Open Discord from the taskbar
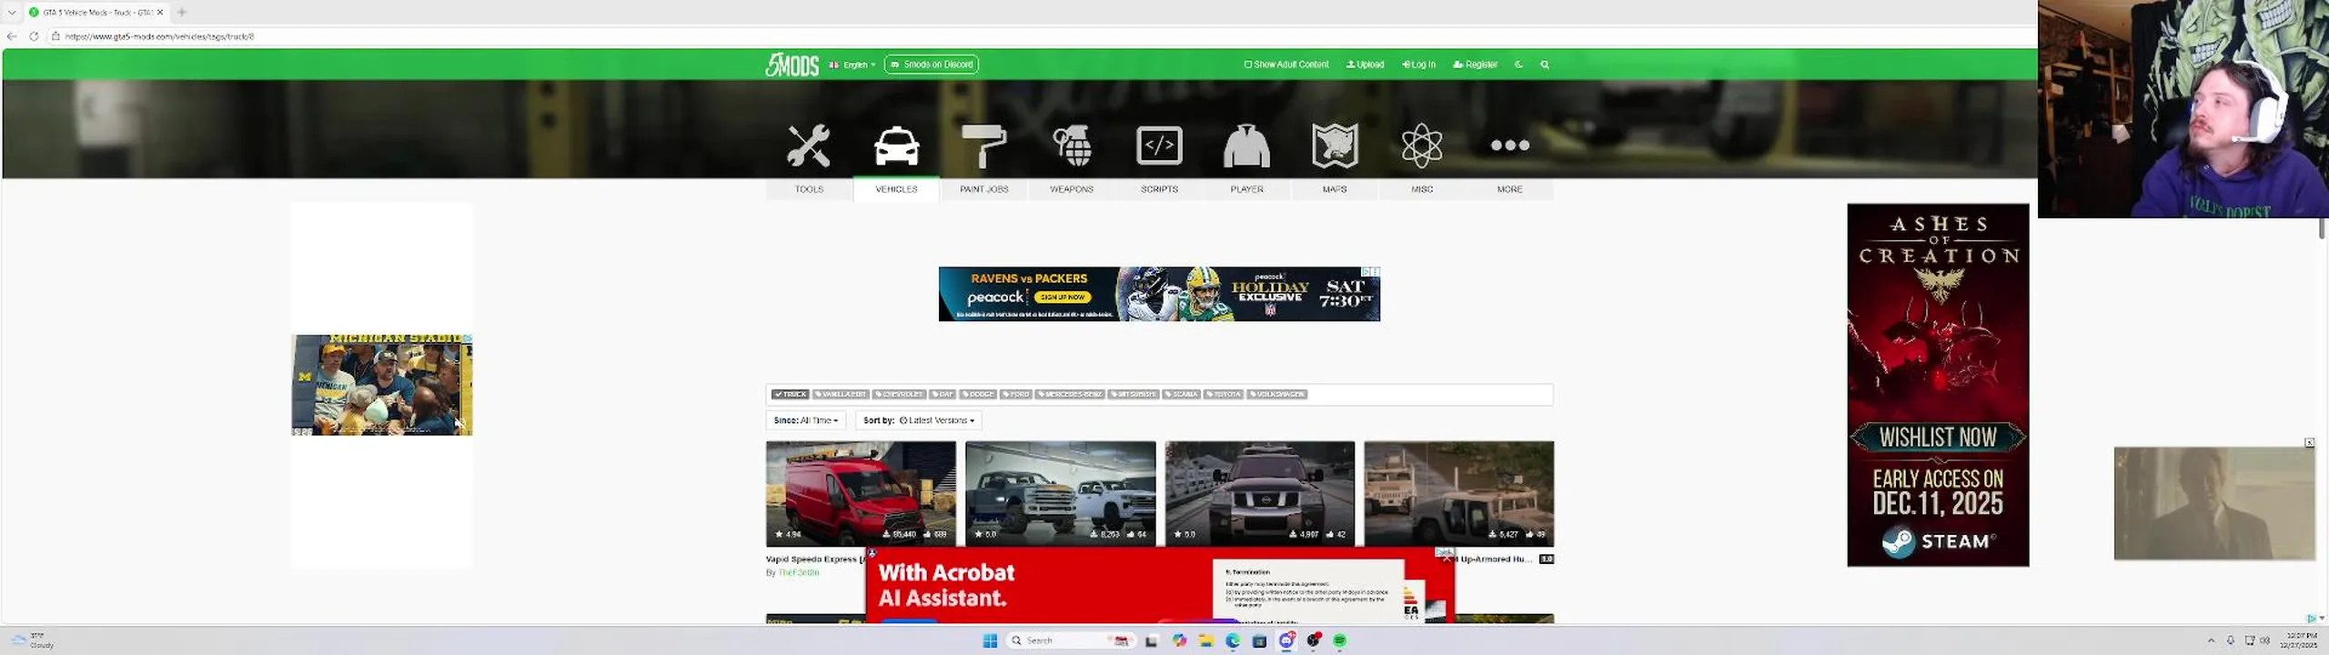This screenshot has height=655, width=2329. [1286, 640]
